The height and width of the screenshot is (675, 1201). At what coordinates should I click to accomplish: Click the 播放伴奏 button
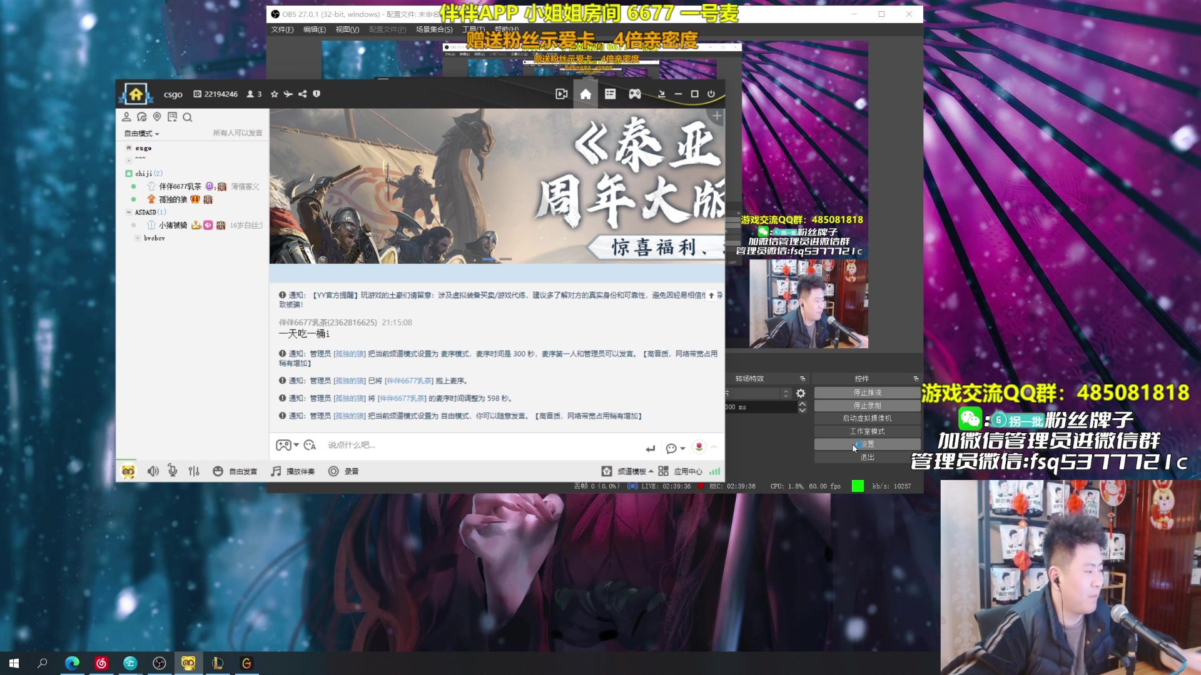point(293,471)
